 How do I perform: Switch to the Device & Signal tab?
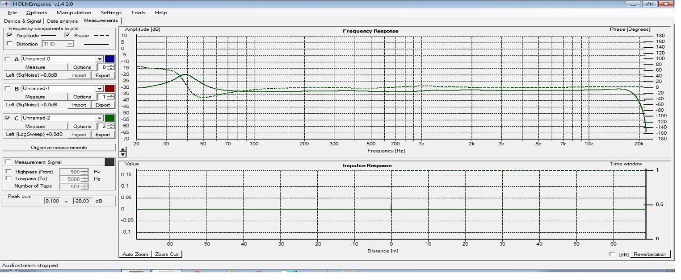click(22, 21)
